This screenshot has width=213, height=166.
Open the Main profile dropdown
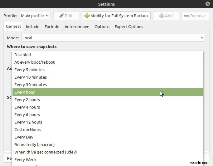pos(35,16)
